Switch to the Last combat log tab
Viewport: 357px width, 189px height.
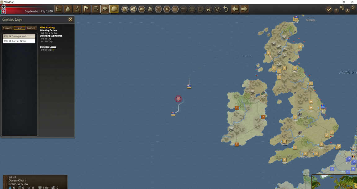click(x=19, y=28)
